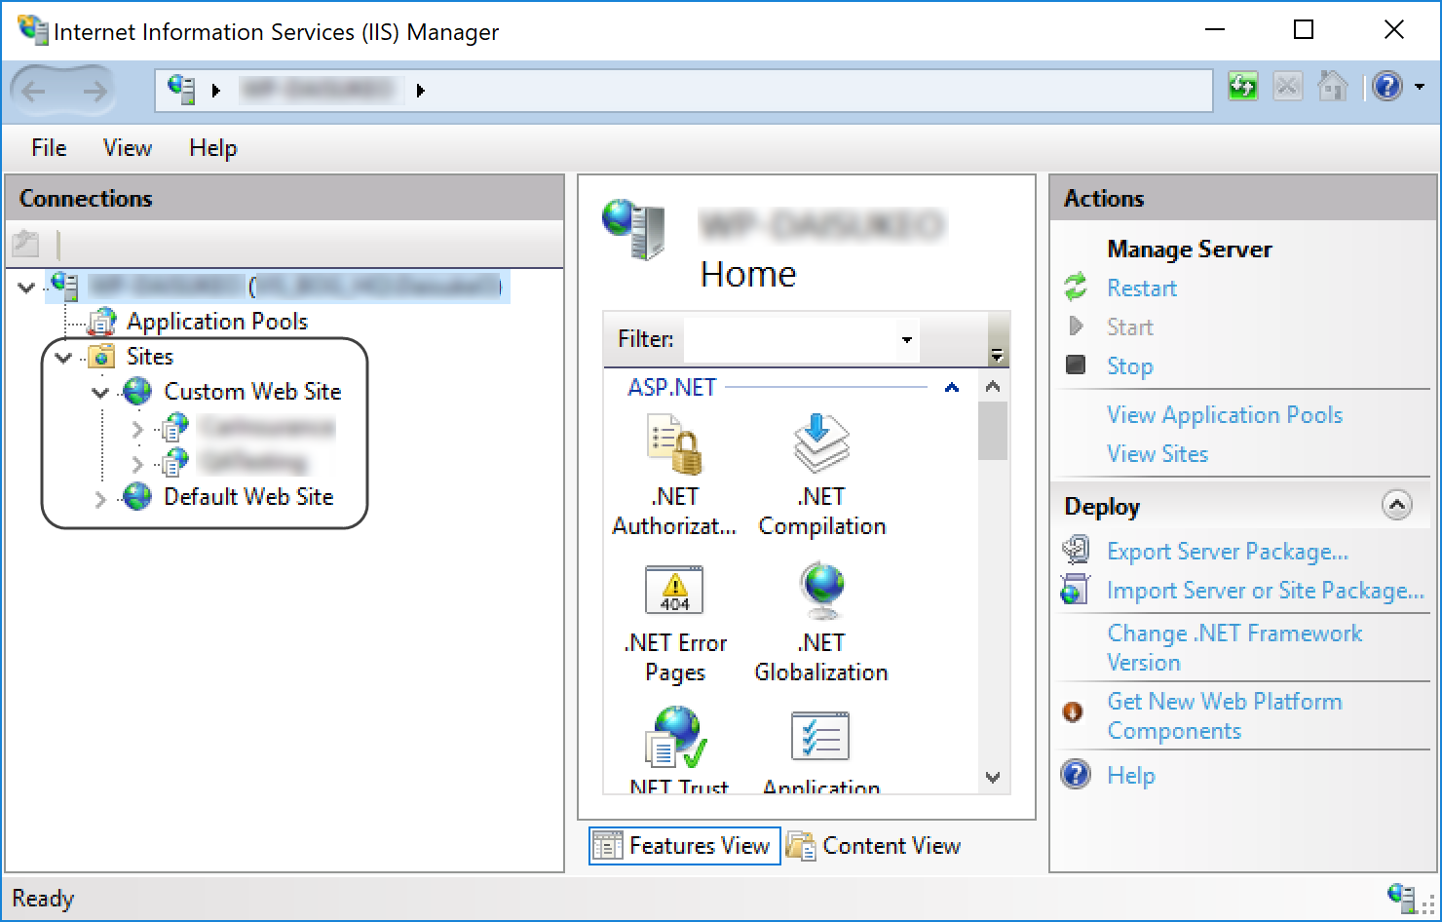Click the Export Server Package icon
This screenshot has width=1442, height=922.
[1076, 550]
